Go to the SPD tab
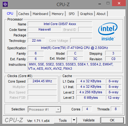 click(x=72, y=14)
